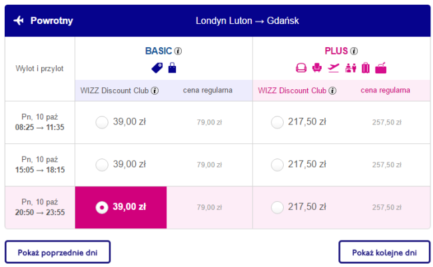Viewport: 433px width, 267px height.
Task: Click the selected 39,00 zł fare at 20:50
Action: tap(121, 207)
